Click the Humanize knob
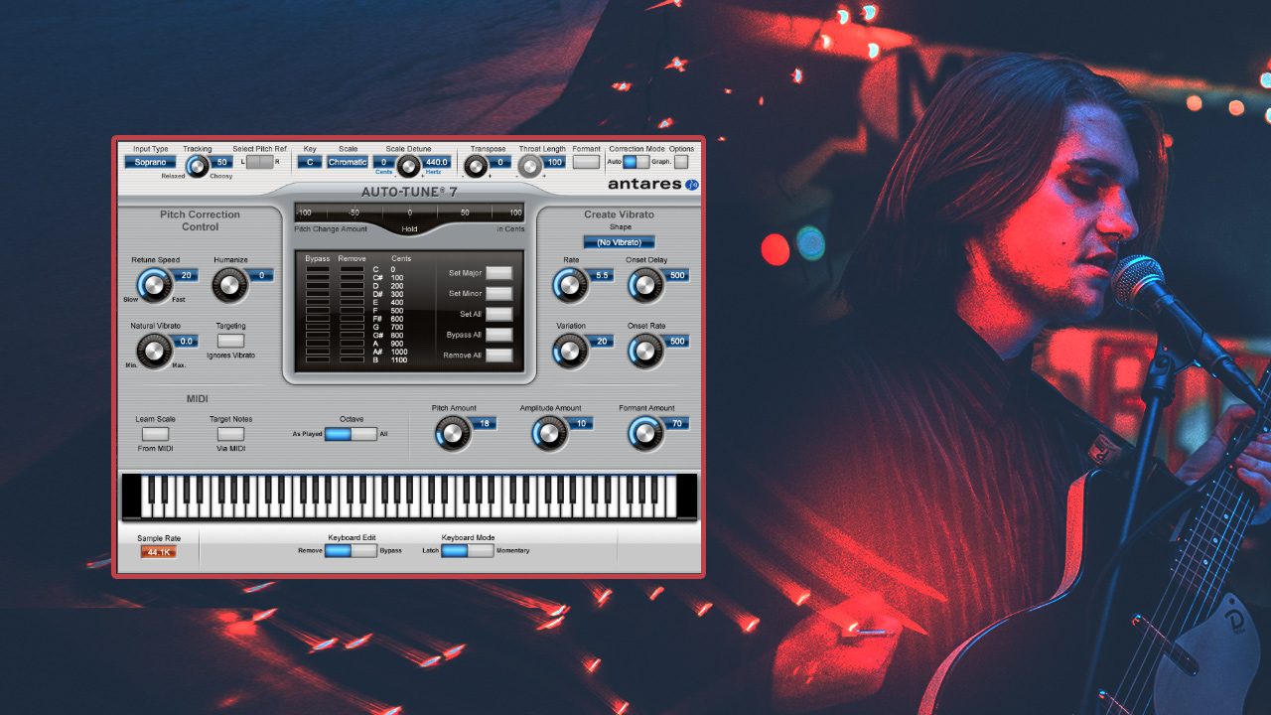Screen dimensions: 1271x715 [x=229, y=286]
